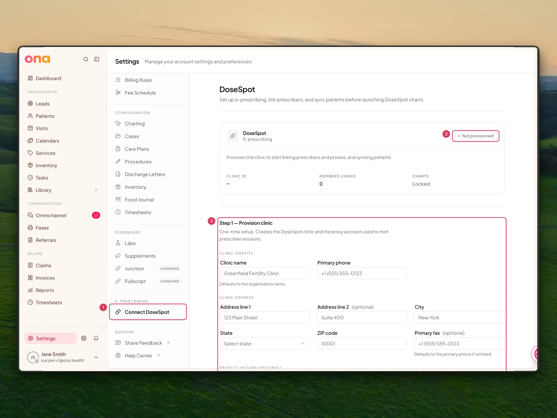Open the notifications bell icon

tap(96, 338)
